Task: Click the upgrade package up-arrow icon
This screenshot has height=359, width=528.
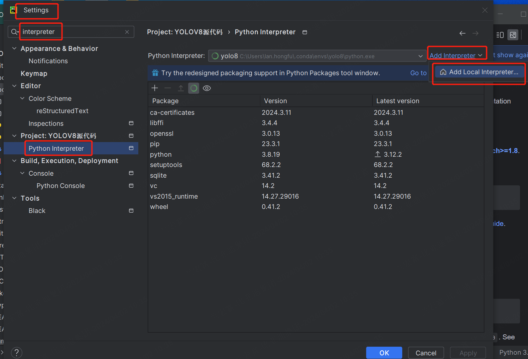Action: tap(181, 88)
